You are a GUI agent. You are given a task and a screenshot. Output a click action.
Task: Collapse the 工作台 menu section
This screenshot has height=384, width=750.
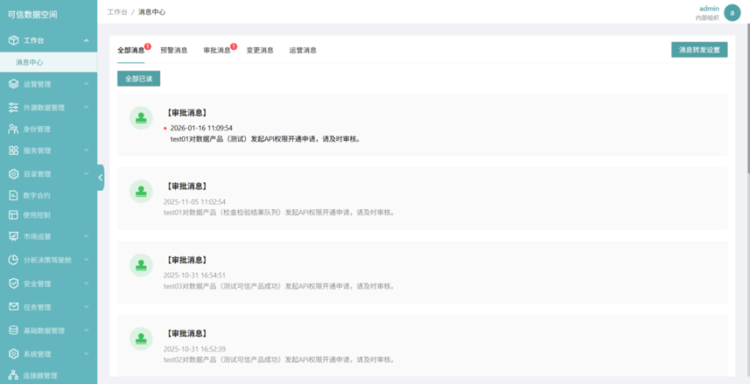point(86,40)
